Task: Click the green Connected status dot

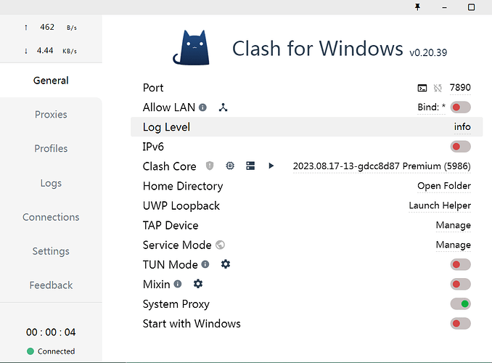Action: (30, 351)
